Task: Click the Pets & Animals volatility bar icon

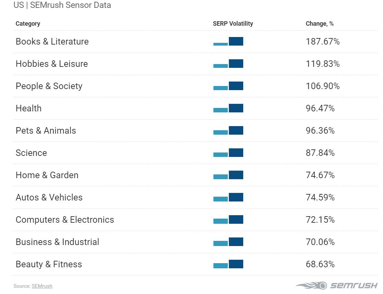Action: pyautogui.click(x=228, y=131)
